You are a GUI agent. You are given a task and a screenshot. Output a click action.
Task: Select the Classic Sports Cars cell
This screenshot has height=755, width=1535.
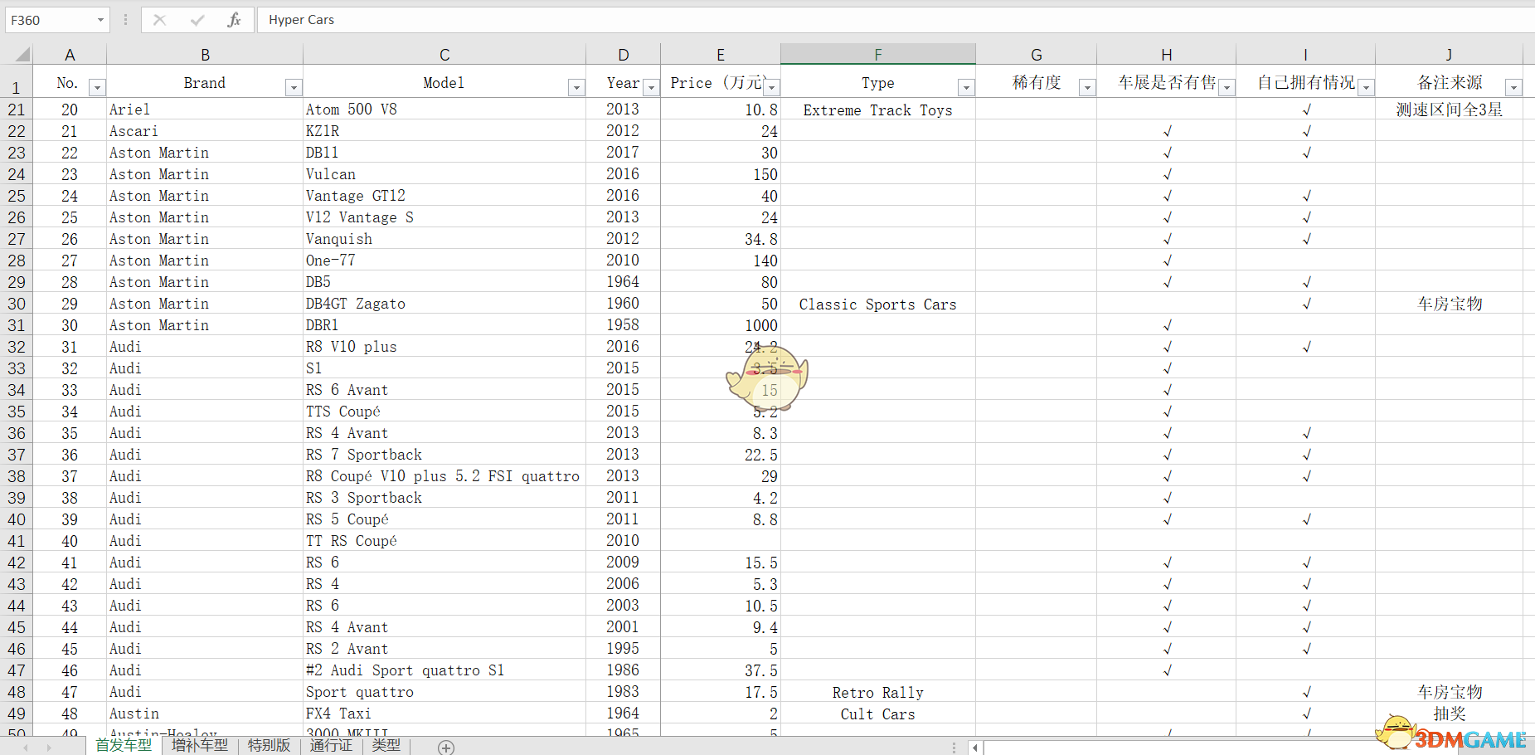(x=878, y=304)
